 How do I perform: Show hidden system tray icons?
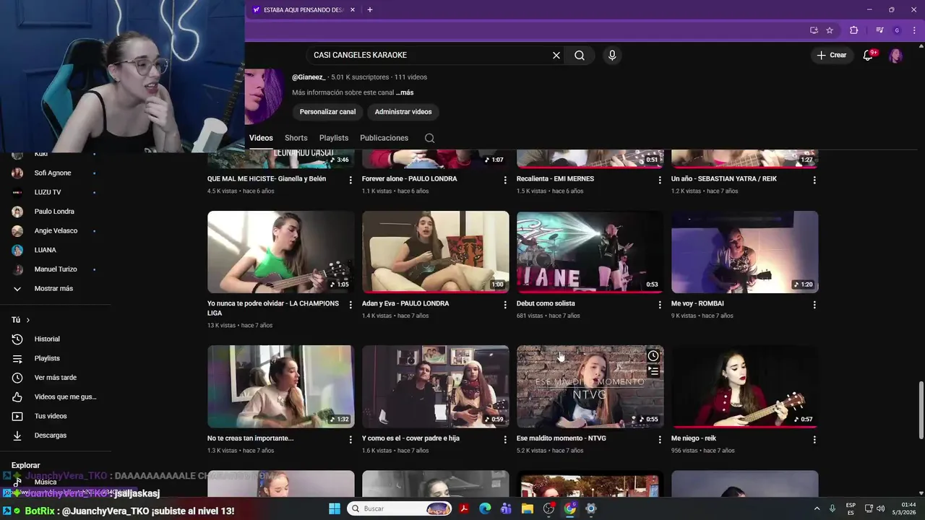coord(817,508)
